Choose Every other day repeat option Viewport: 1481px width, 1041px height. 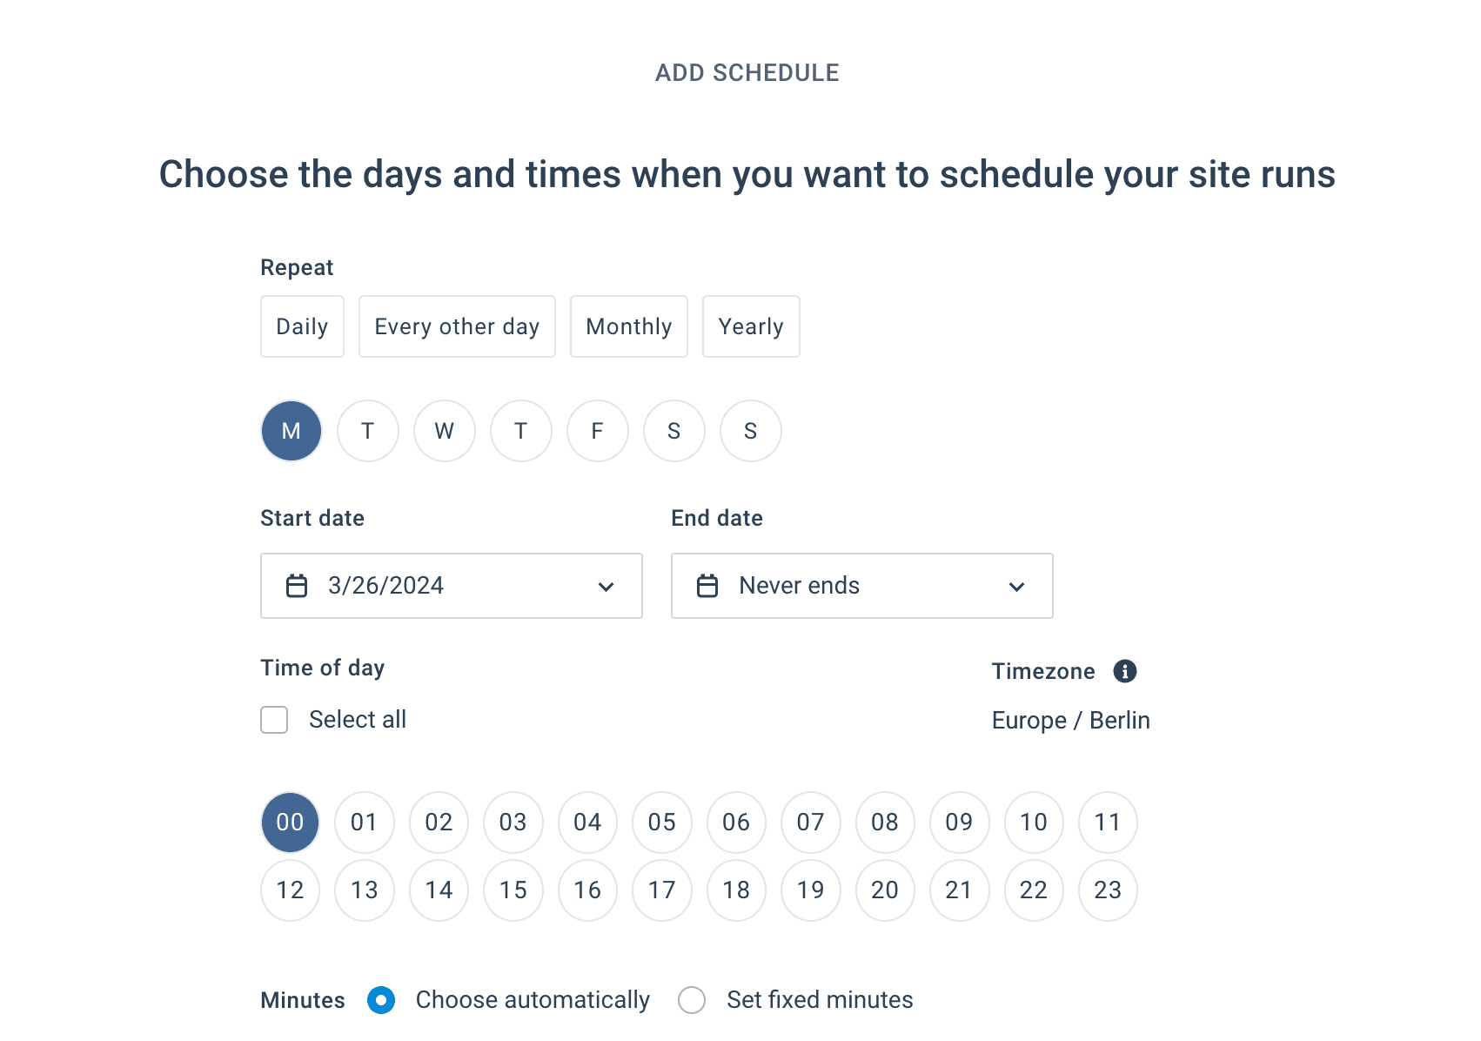(x=457, y=326)
